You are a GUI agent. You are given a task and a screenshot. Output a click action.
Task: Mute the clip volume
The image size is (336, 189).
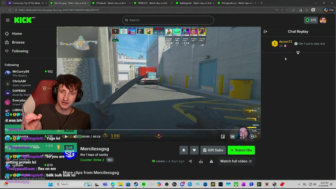[75, 136]
